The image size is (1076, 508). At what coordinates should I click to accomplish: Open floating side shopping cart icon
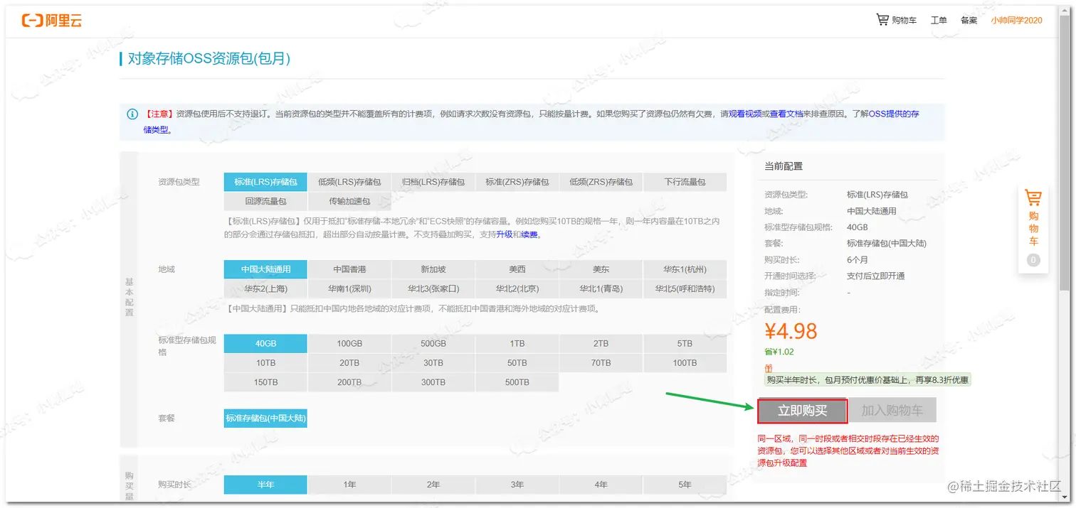tap(1033, 198)
